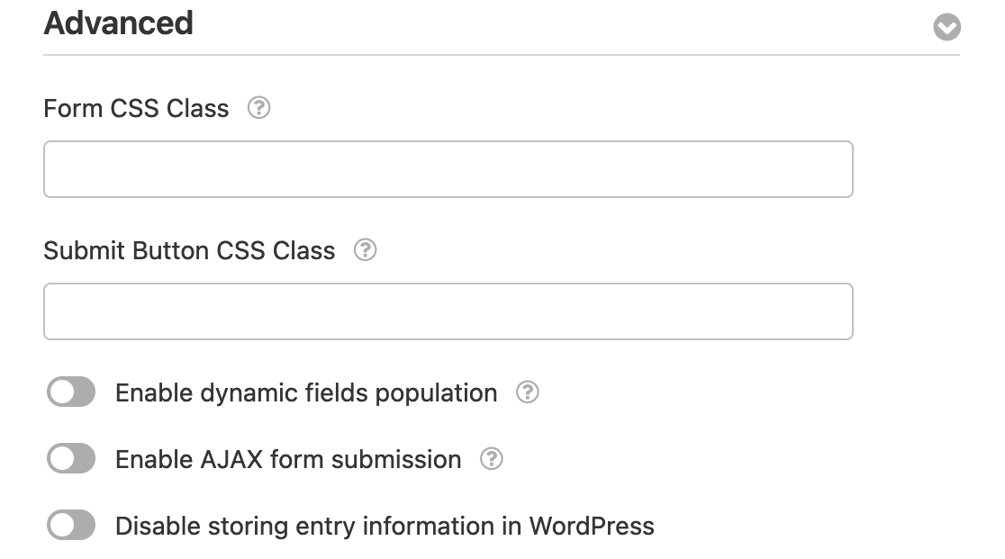This screenshot has height=559, width=1005.
Task: Select the Submit Button CSS Class label
Action: [189, 250]
